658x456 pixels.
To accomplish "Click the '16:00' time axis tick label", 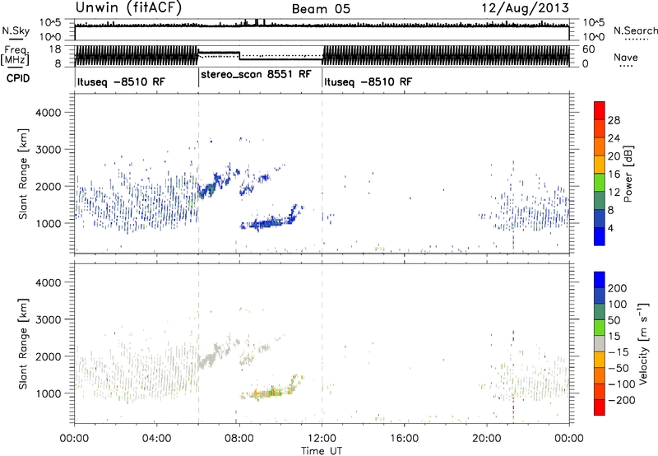I will 404,439.
